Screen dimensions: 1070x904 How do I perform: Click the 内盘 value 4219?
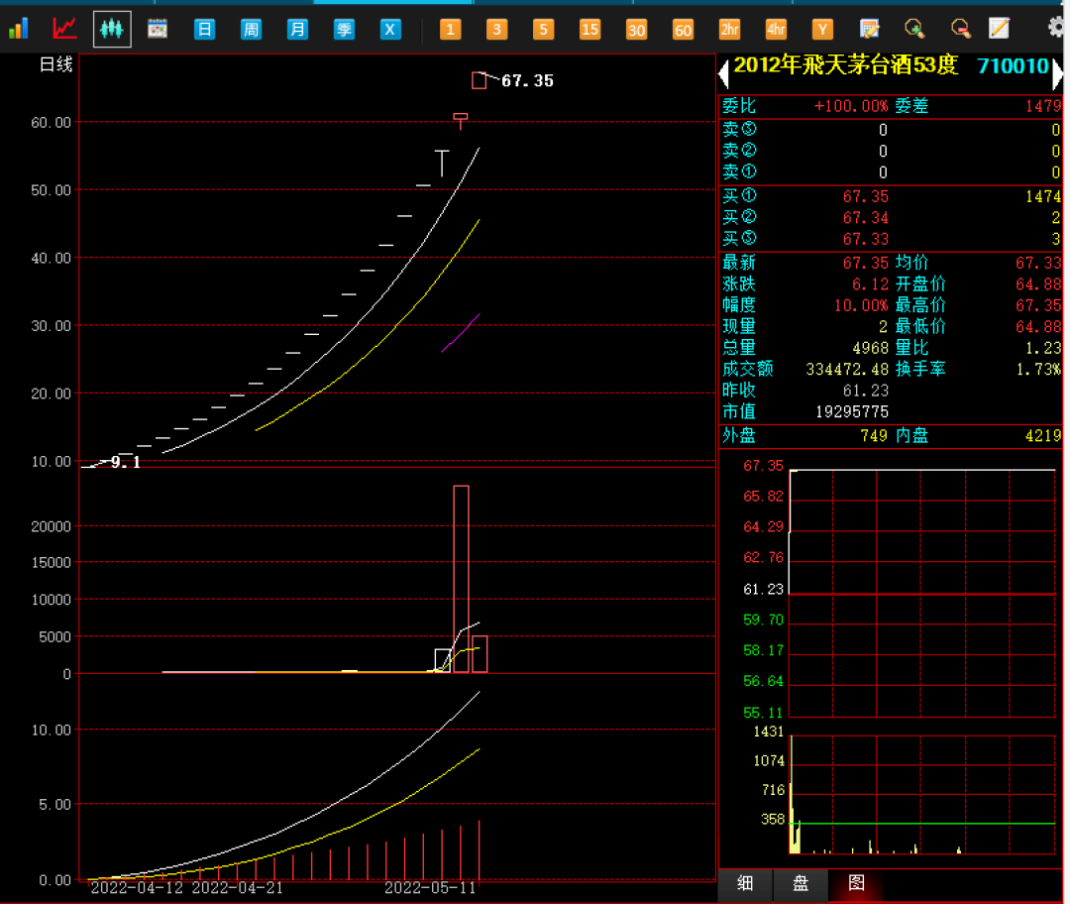point(1043,435)
